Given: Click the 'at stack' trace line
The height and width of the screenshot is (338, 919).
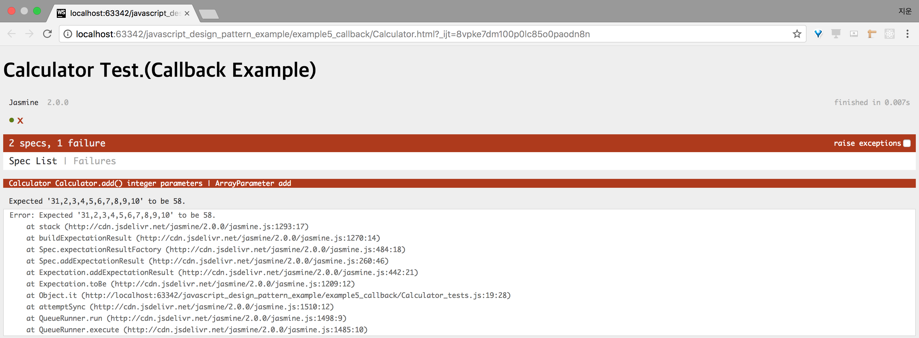Looking at the screenshot, I should pyautogui.click(x=167, y=227).
